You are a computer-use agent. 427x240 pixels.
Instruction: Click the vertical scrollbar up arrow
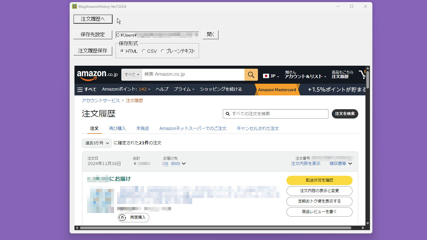coord(368,68)
